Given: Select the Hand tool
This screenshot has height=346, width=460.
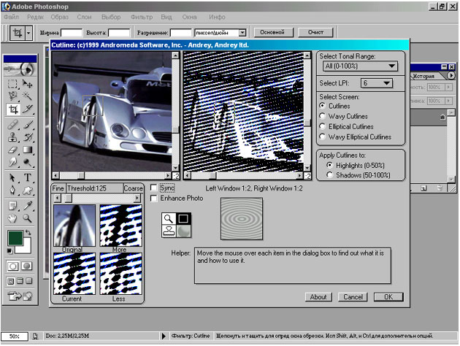Looking at the screenshot, I should (x=12, y=218).
